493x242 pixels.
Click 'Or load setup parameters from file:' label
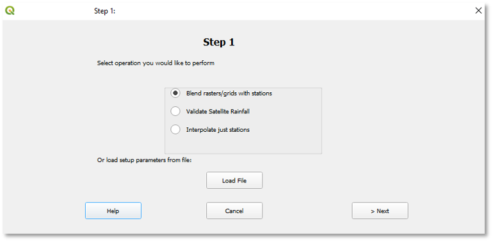144,160
